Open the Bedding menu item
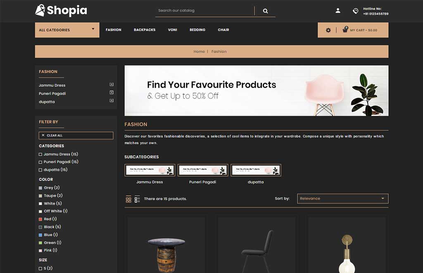The height and width of the screenshot is (273, 423). click(197, 30)
